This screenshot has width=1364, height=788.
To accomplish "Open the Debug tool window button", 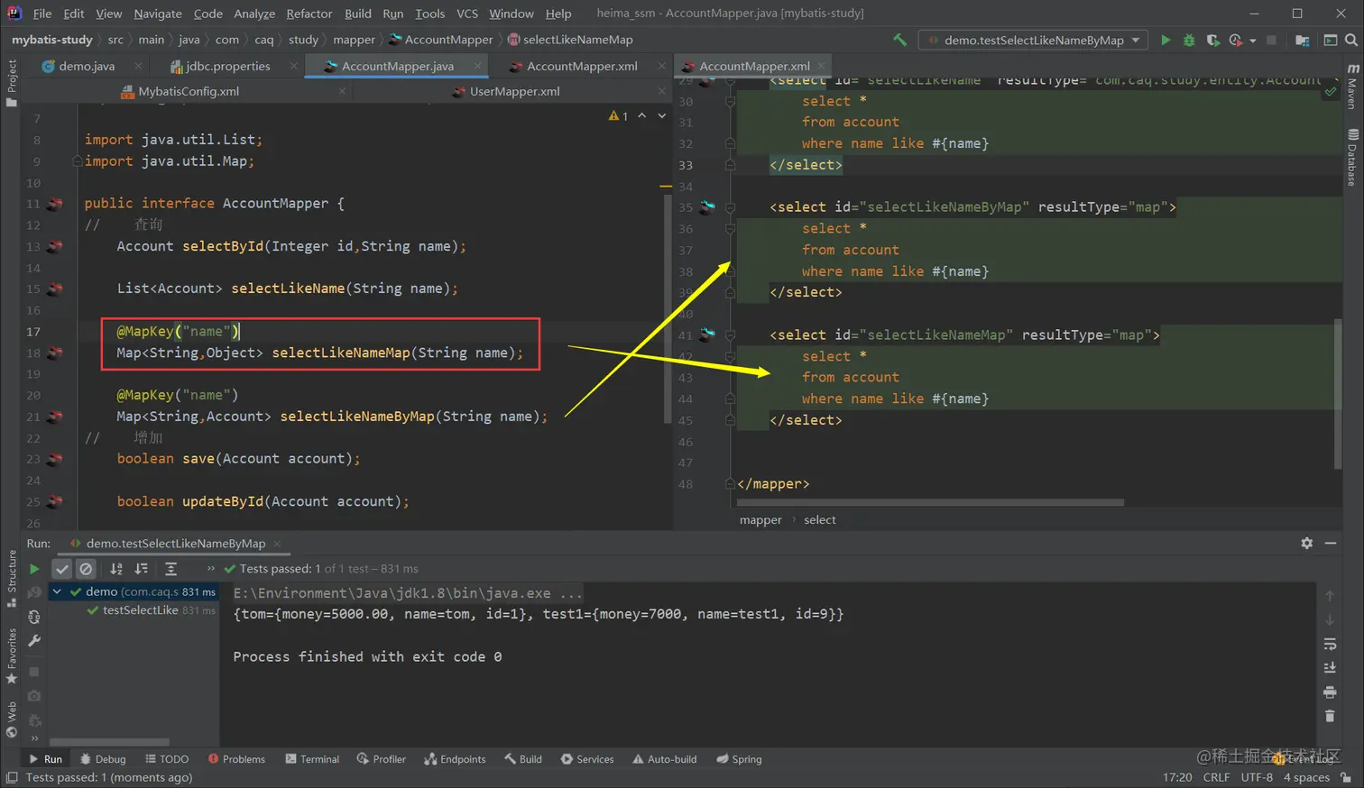I will (103, 759).
